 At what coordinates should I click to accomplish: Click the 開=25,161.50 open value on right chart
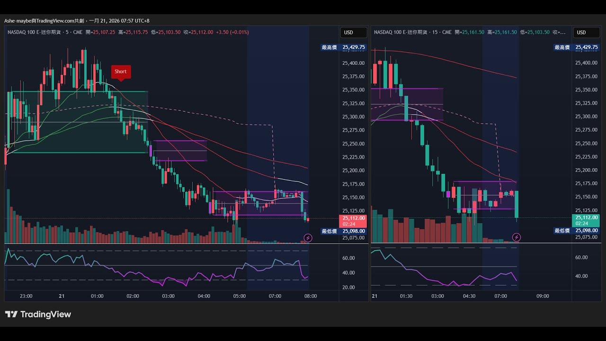pos(469,32)
